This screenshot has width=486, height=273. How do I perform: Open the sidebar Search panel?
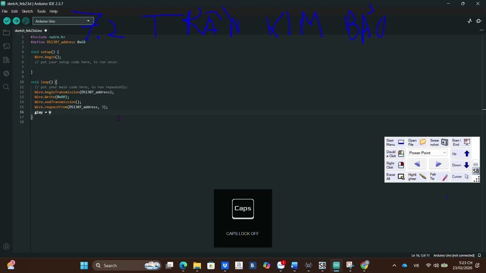coord(6,87)
